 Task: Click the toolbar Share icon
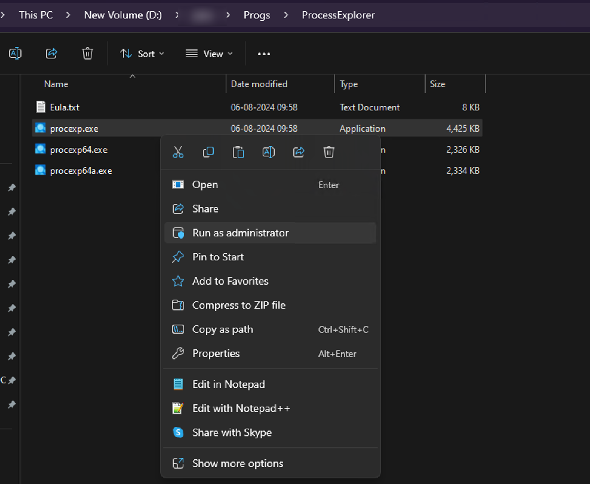(51, 54)
